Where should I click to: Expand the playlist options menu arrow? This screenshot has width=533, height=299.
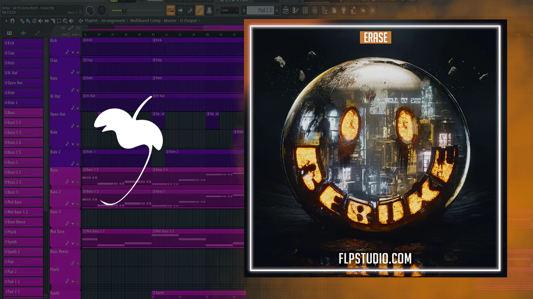pos(7,21)
